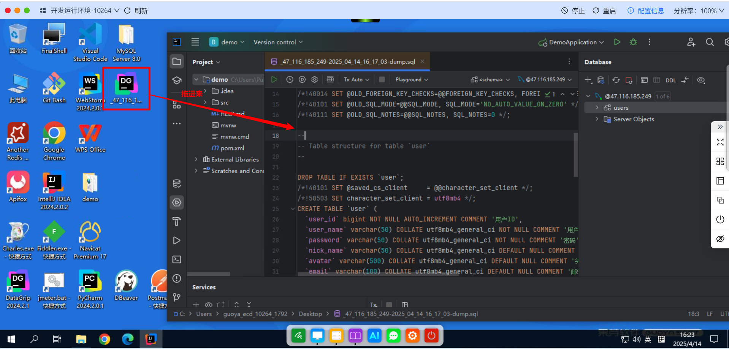Open the Terminal tool window
729x349 pixels.
pos(177,259)
